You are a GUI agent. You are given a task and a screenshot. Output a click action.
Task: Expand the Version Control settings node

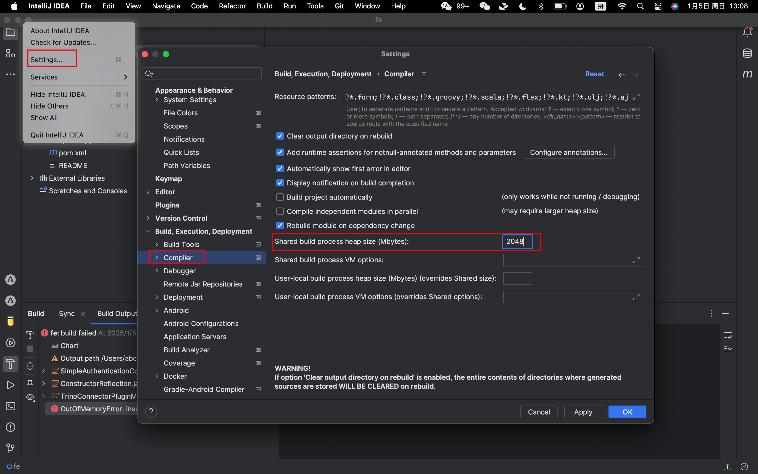coord(148,218)
